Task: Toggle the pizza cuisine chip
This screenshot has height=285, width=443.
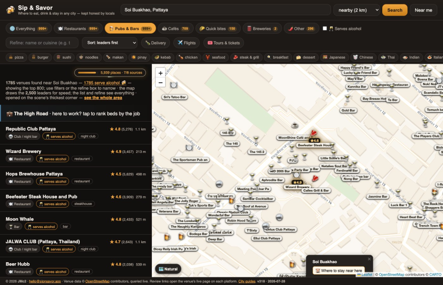Action: tap(16, 57)
